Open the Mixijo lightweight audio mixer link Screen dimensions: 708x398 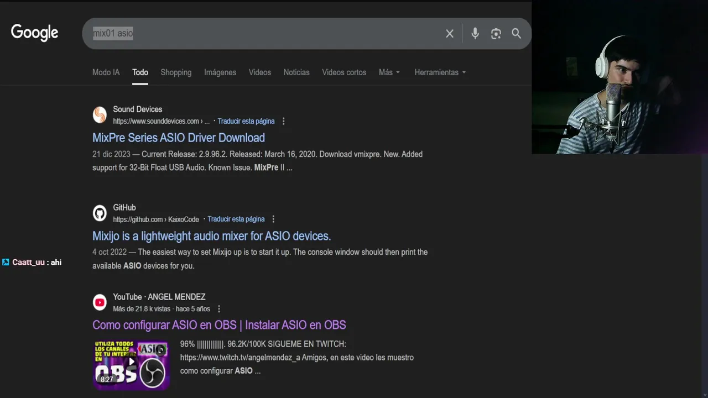(211, 236)
